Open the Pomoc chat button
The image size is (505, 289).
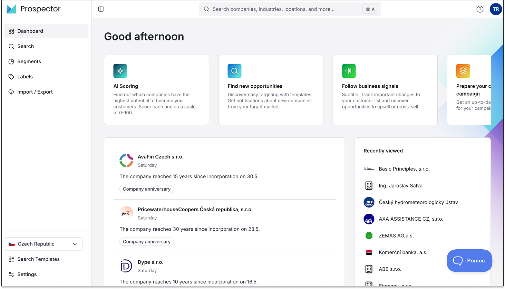469,261
